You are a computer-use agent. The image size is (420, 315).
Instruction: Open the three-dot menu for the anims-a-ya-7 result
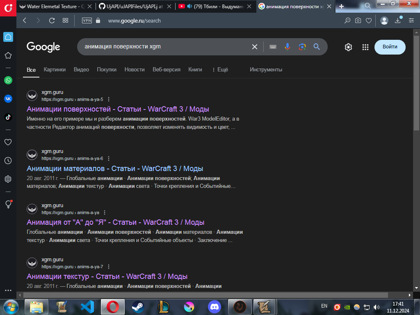click(109, 267)
